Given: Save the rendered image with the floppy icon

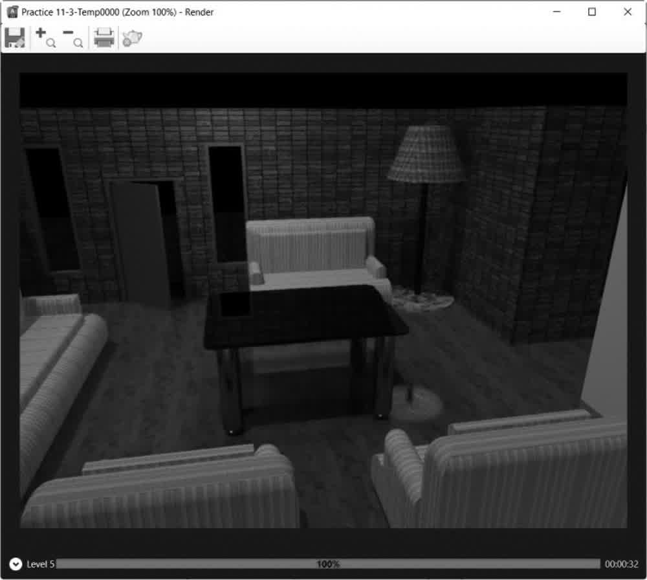Looking at the screenshot, I should click(15, 38).
